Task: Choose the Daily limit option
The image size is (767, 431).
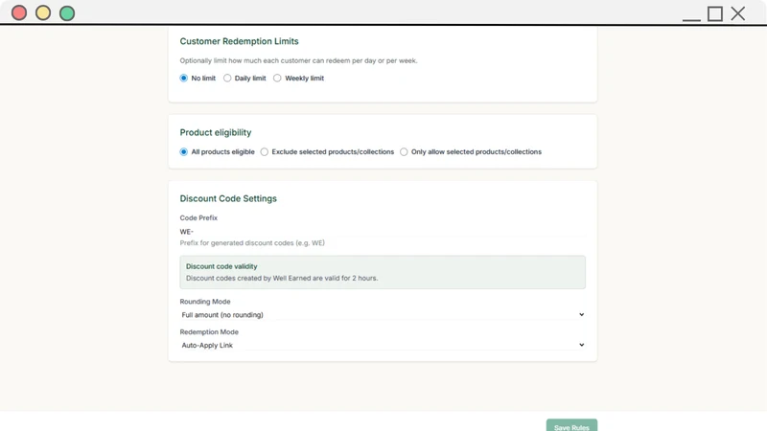Action: coord(227,79)
